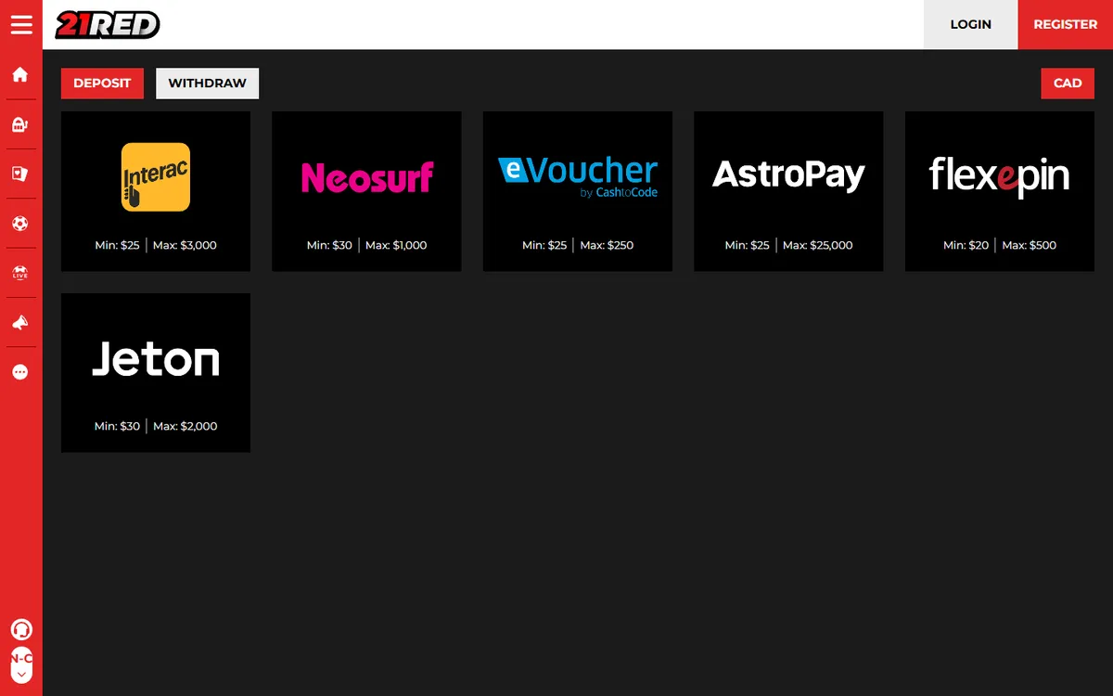Click Jeton limit text 'Max: $2,000'

point(185,426)
